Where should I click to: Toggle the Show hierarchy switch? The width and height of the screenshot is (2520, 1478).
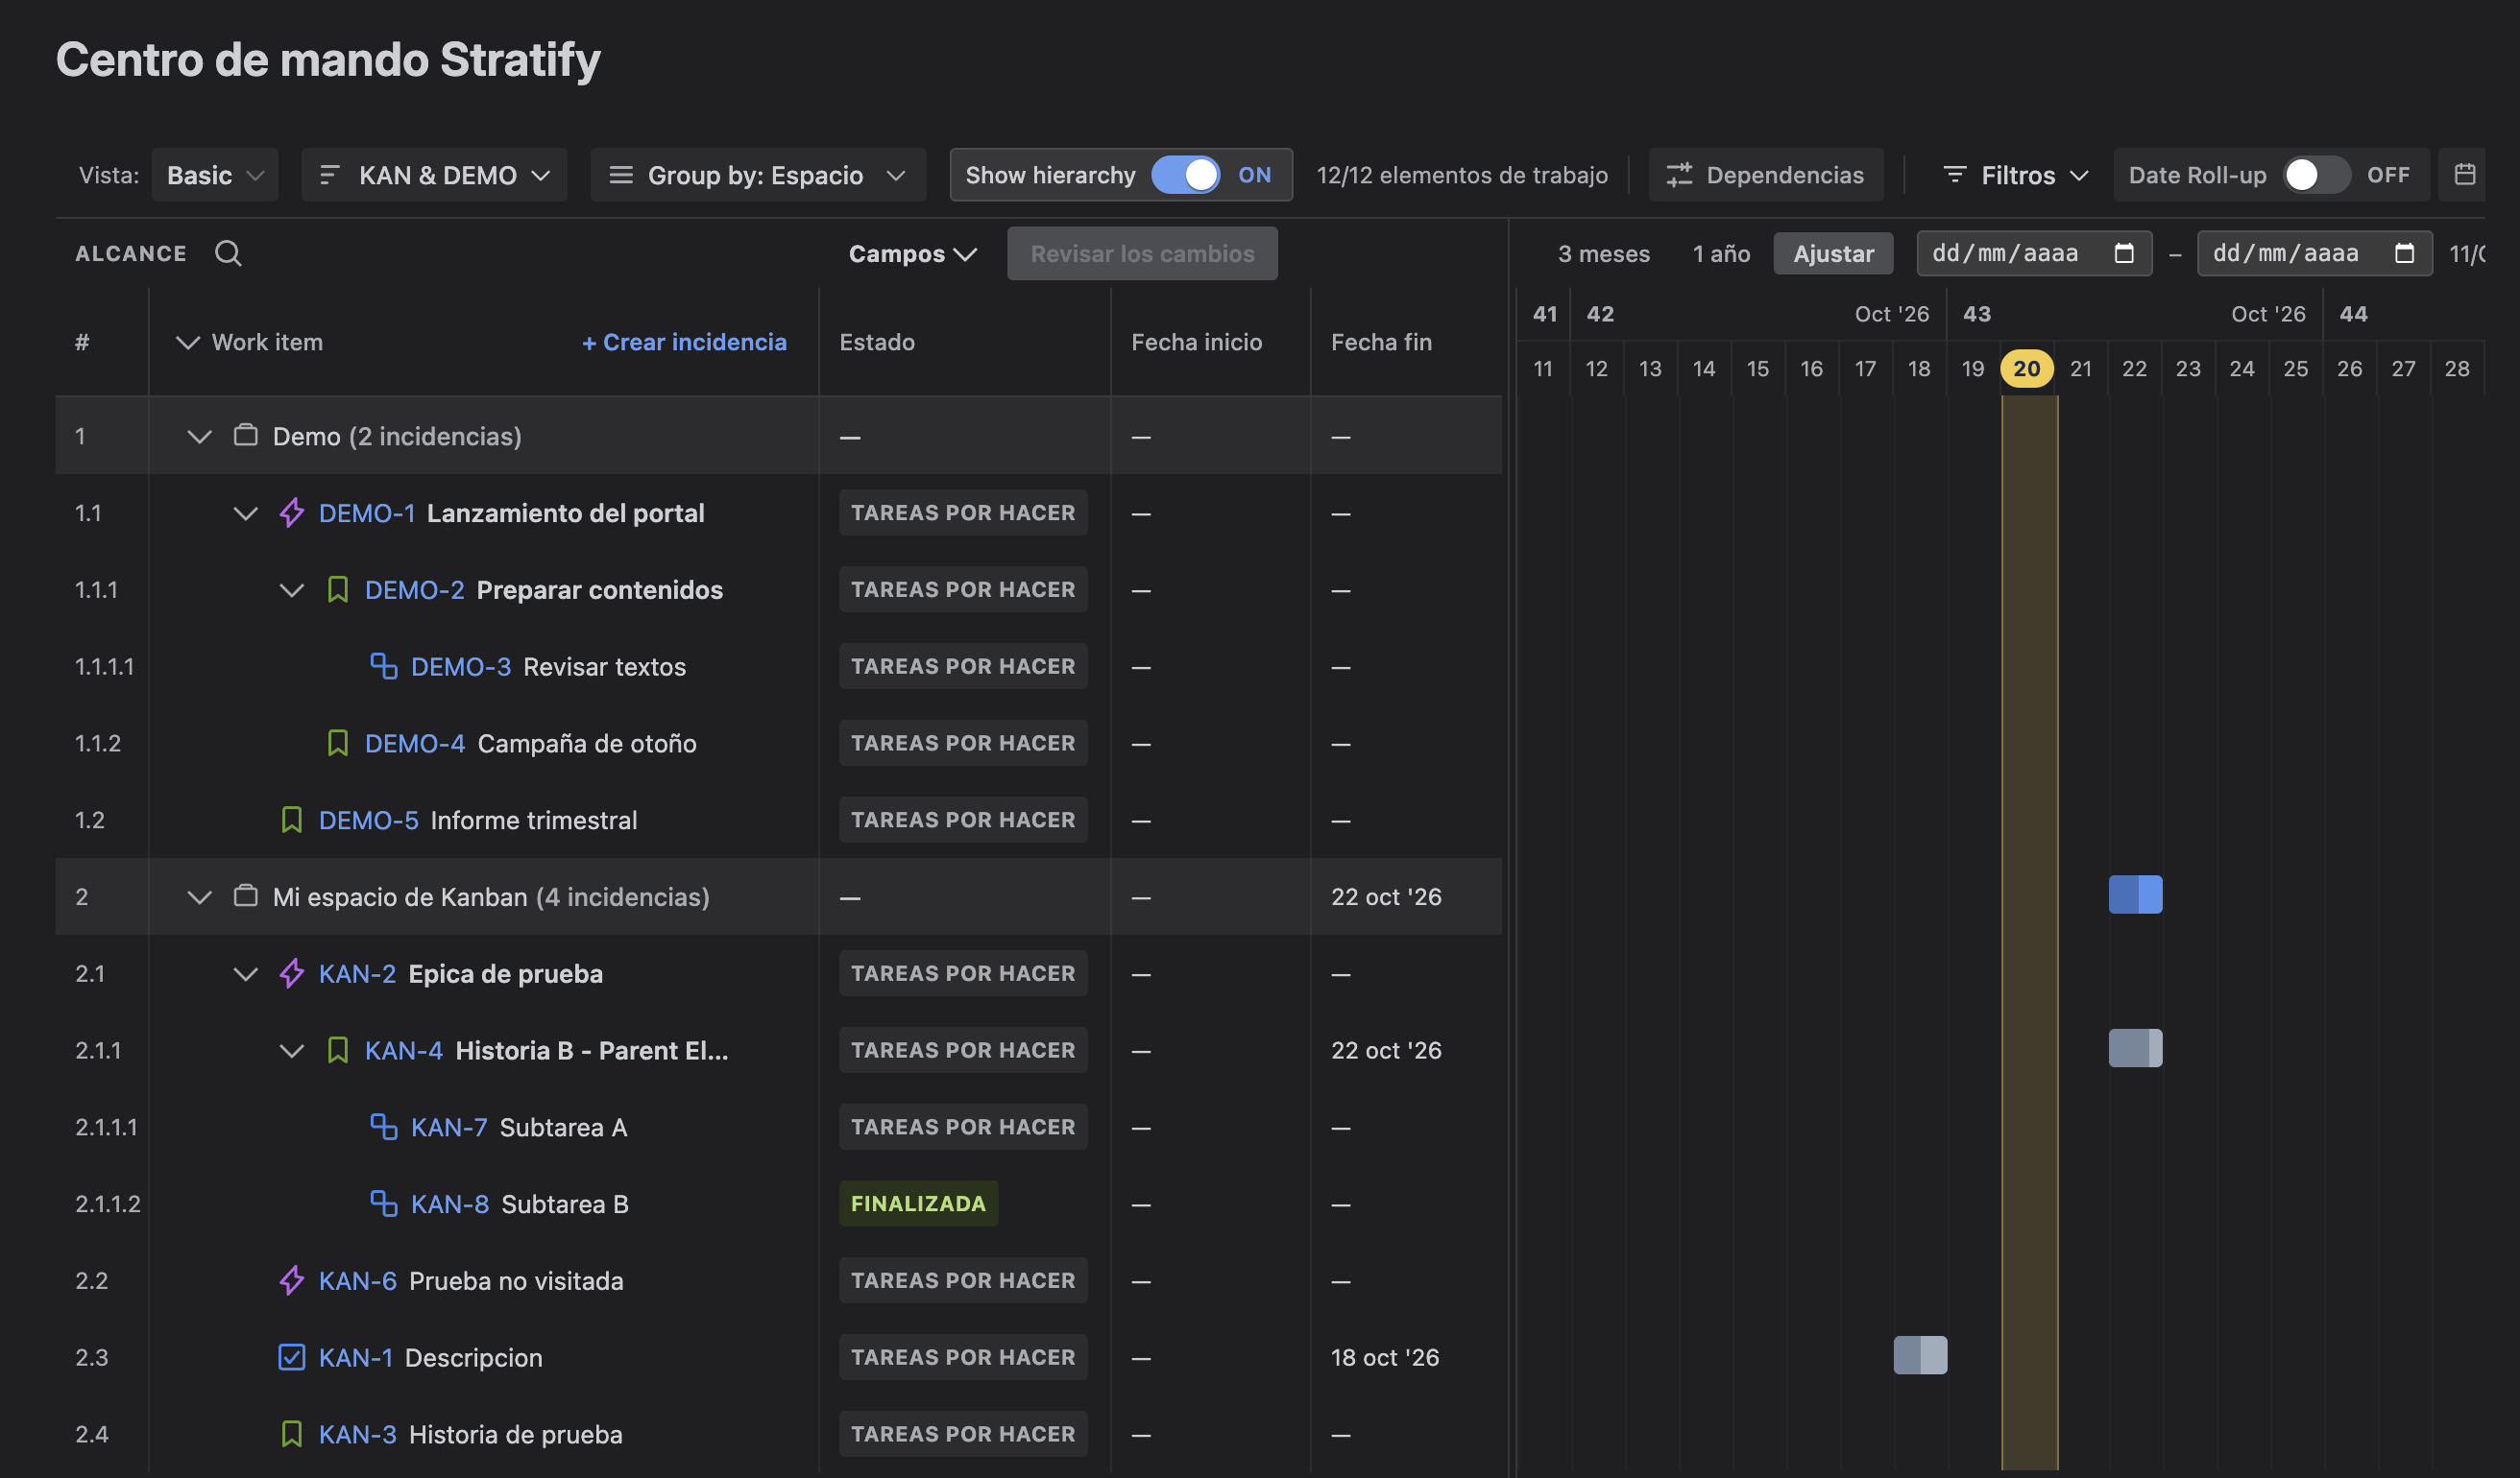[x=1186, y=175]
